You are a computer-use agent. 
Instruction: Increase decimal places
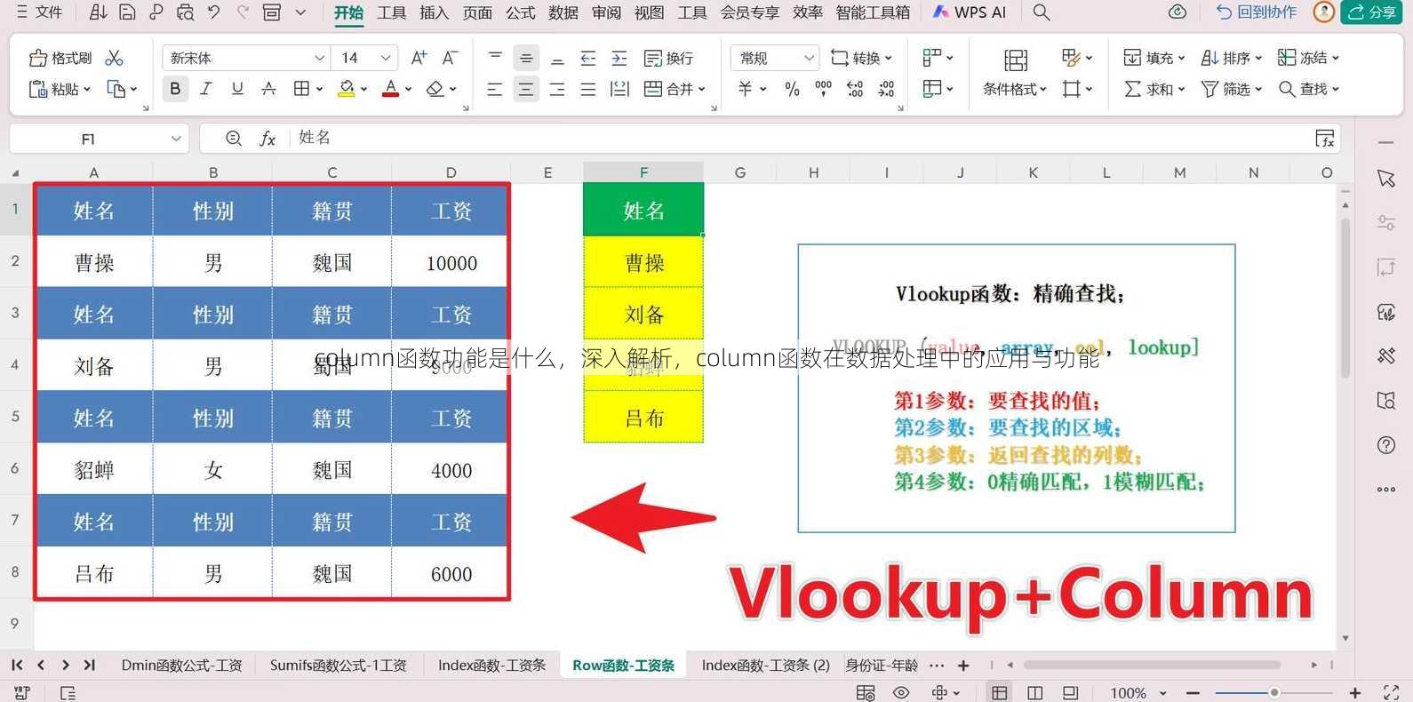[x=855, y=89]
